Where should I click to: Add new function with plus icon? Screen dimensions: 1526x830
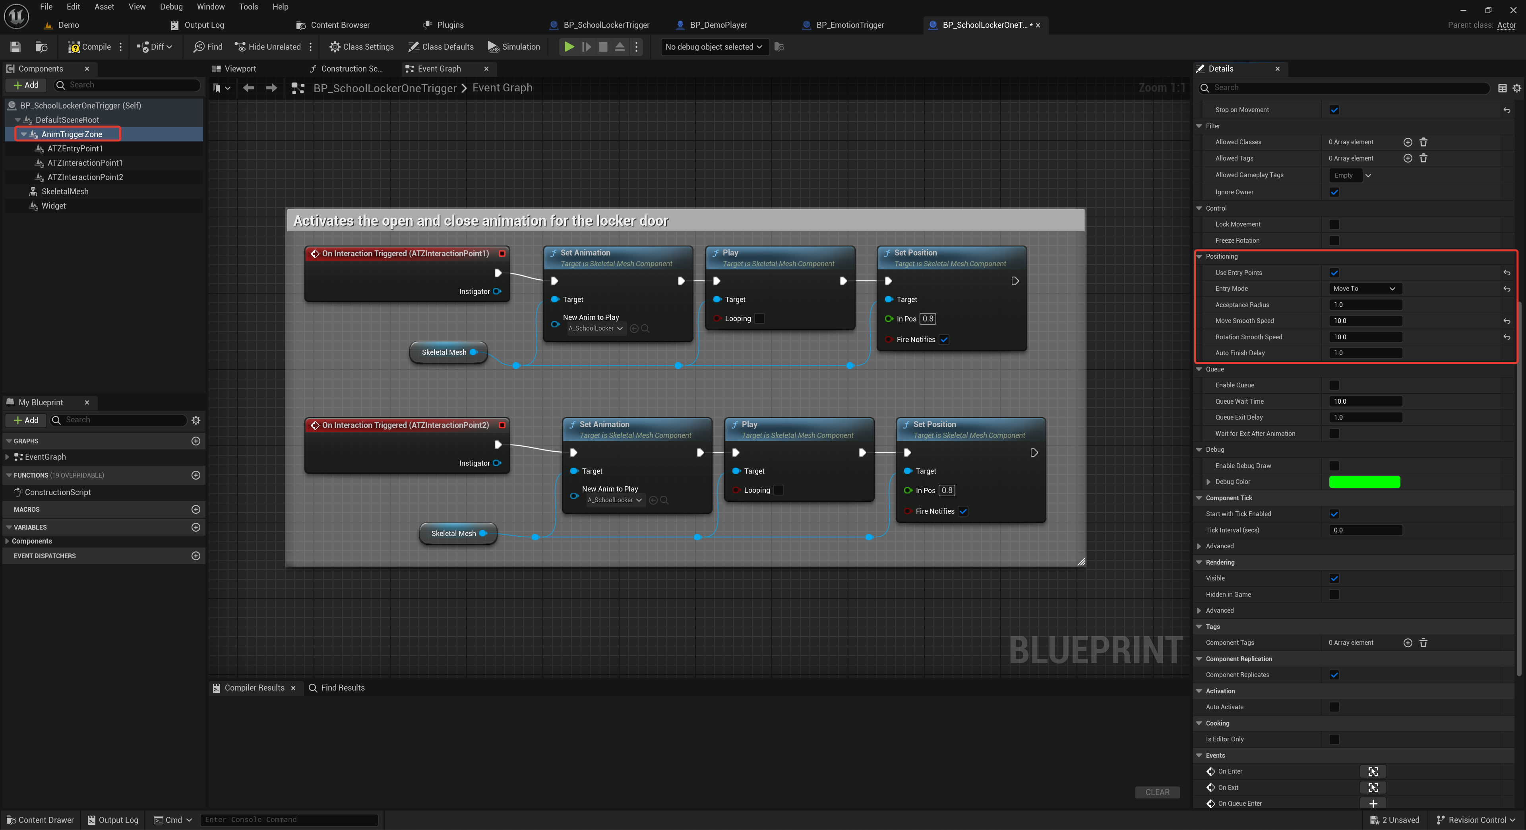tap(196, 475)
